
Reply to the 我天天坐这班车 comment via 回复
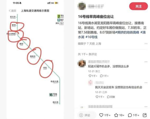pos(111,97)
